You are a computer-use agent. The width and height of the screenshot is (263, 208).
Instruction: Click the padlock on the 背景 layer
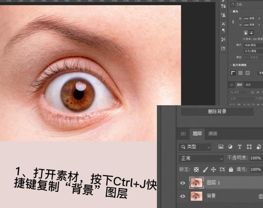pos(260,196)
